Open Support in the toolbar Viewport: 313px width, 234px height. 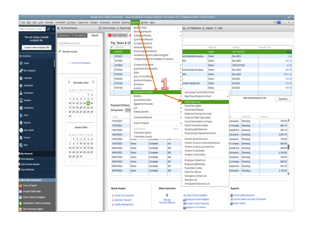(x=208, y=28)
